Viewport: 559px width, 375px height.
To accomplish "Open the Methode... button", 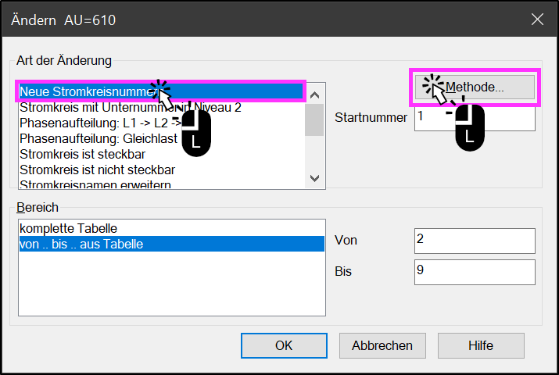I will pyautogui.click(x=475, y=87).
